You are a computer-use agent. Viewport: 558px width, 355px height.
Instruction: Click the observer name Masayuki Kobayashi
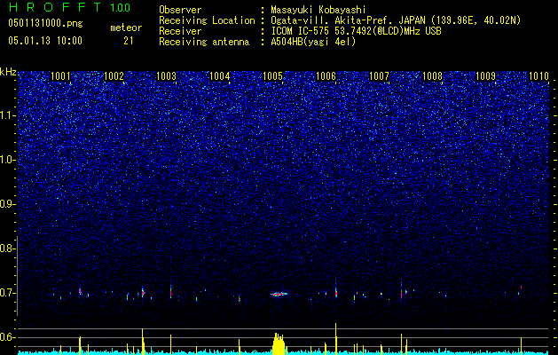point(318,10)
